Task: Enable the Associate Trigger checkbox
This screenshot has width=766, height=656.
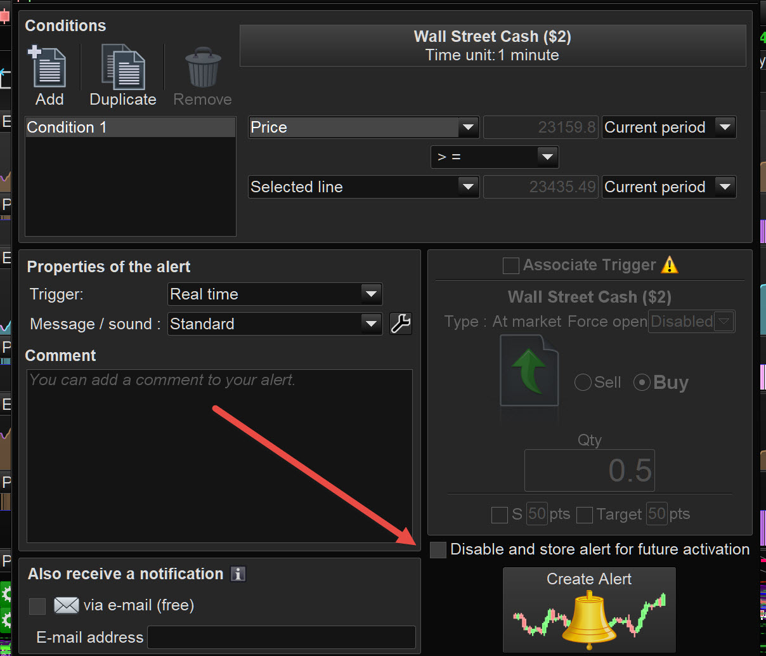Action: pyautogui.click(x=511, y=265)
